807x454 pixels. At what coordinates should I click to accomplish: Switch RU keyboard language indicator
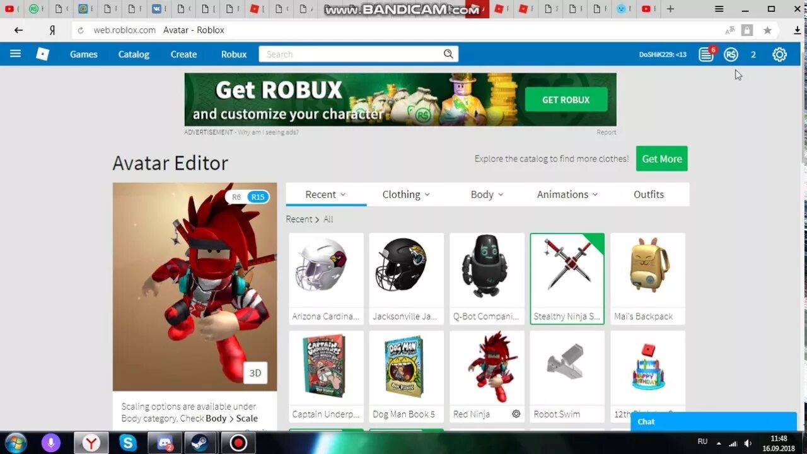tap(702, 442)
